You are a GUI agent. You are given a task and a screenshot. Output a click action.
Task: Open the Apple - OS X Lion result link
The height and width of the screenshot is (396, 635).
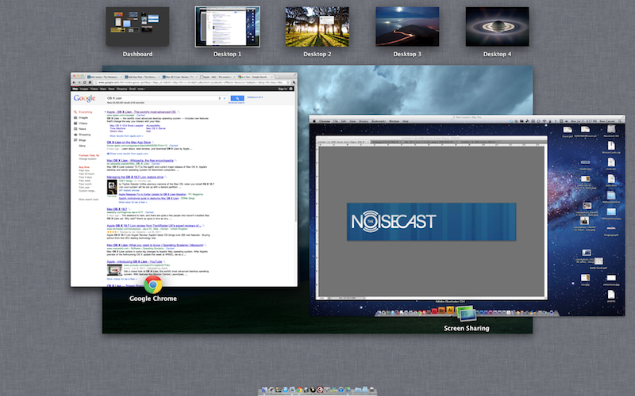[x=141, y=112]
